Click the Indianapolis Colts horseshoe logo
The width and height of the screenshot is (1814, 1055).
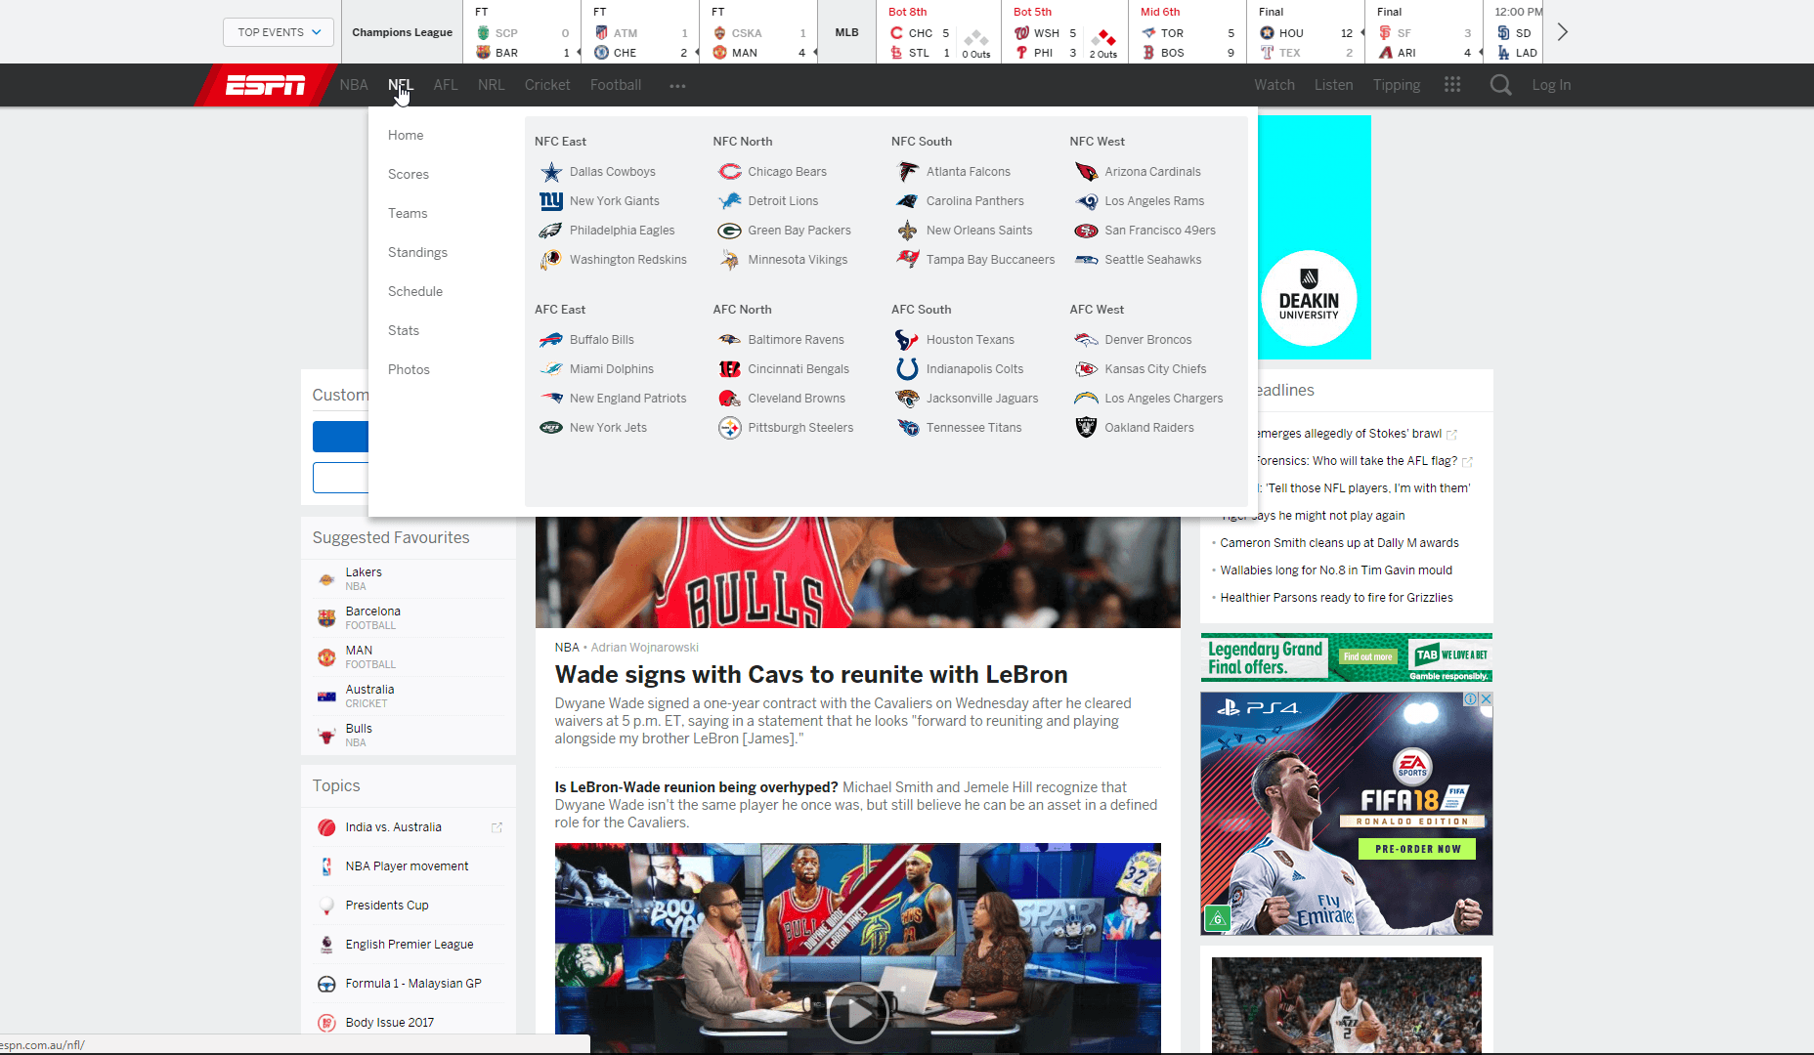coord(908,369)
